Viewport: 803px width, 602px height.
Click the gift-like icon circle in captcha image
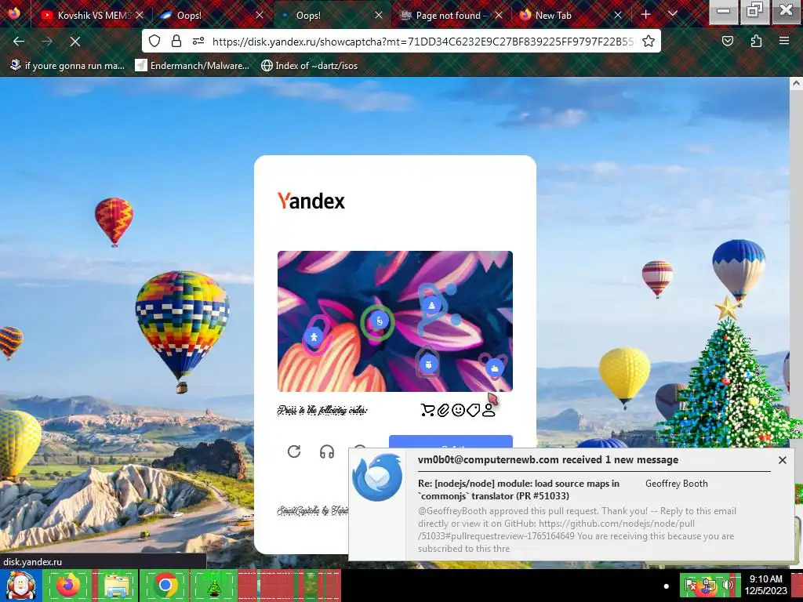point(429,364)
